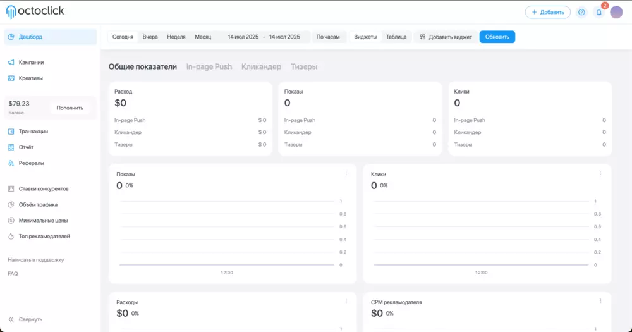Switch to Тизеры tab
The image size is (632, 332).
point(304,66)
